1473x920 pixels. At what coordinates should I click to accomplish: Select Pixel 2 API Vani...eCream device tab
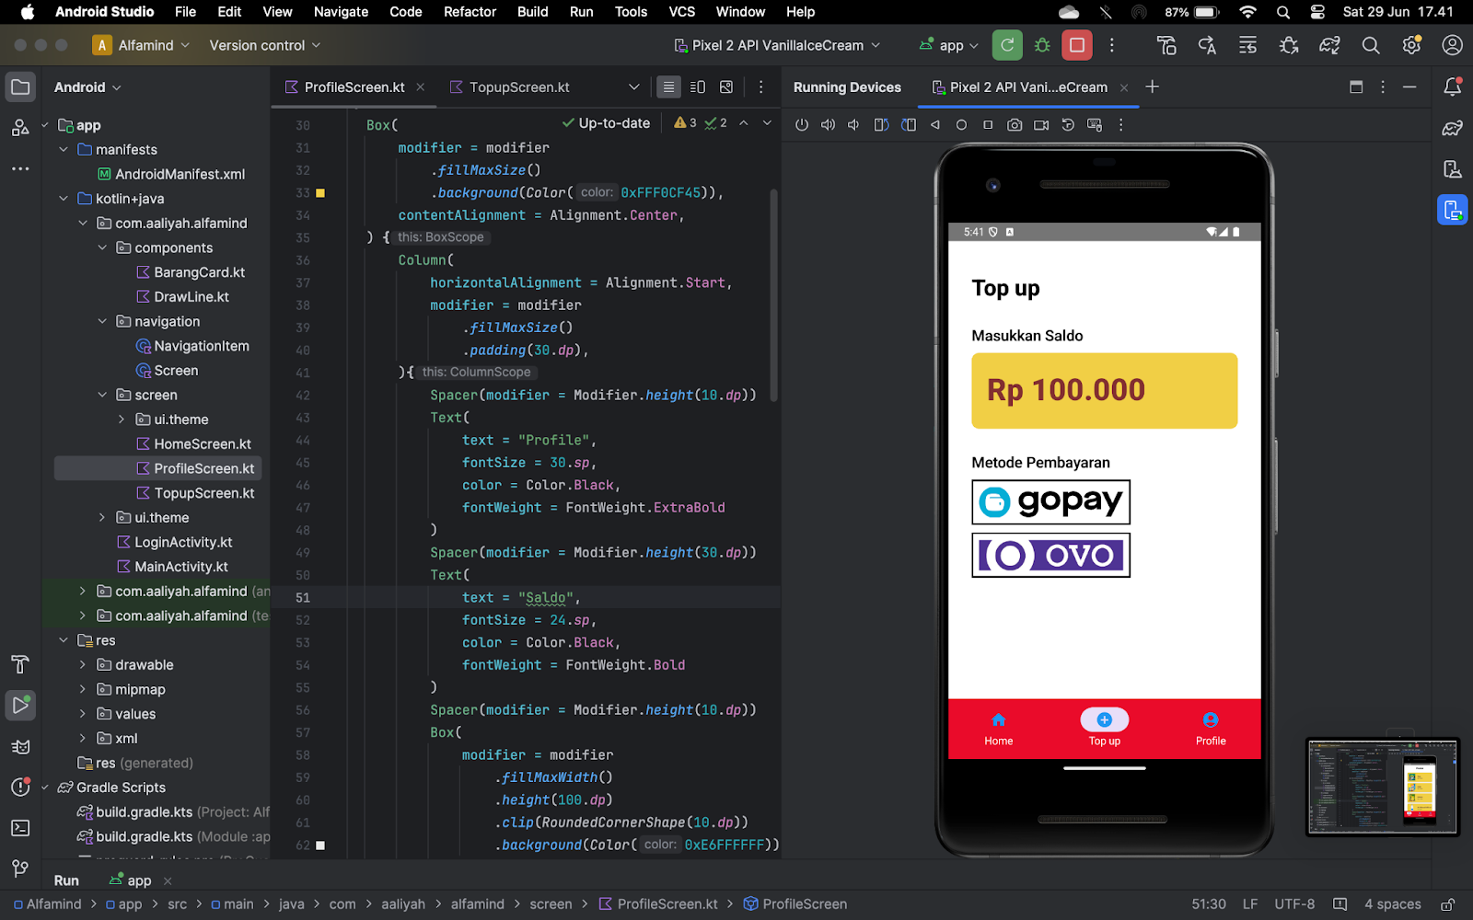[1029, 87]
